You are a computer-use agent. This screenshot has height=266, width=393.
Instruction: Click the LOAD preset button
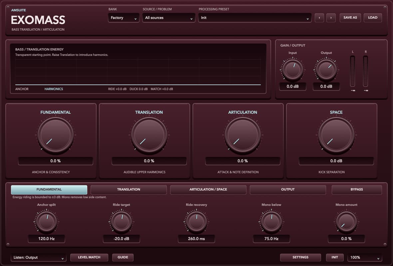tap(372, 18)
